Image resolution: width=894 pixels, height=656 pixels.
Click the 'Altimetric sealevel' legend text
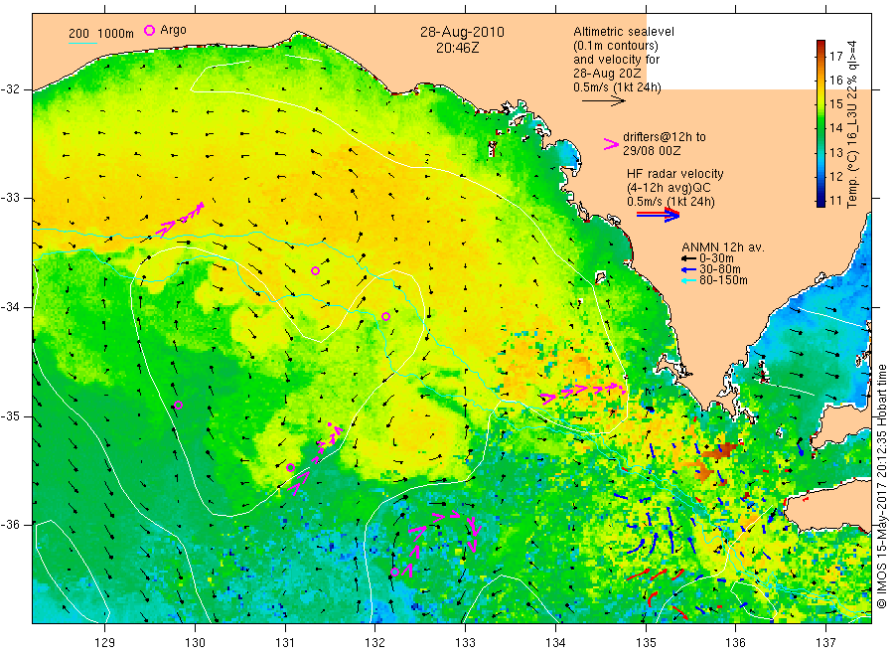(623, 32)
